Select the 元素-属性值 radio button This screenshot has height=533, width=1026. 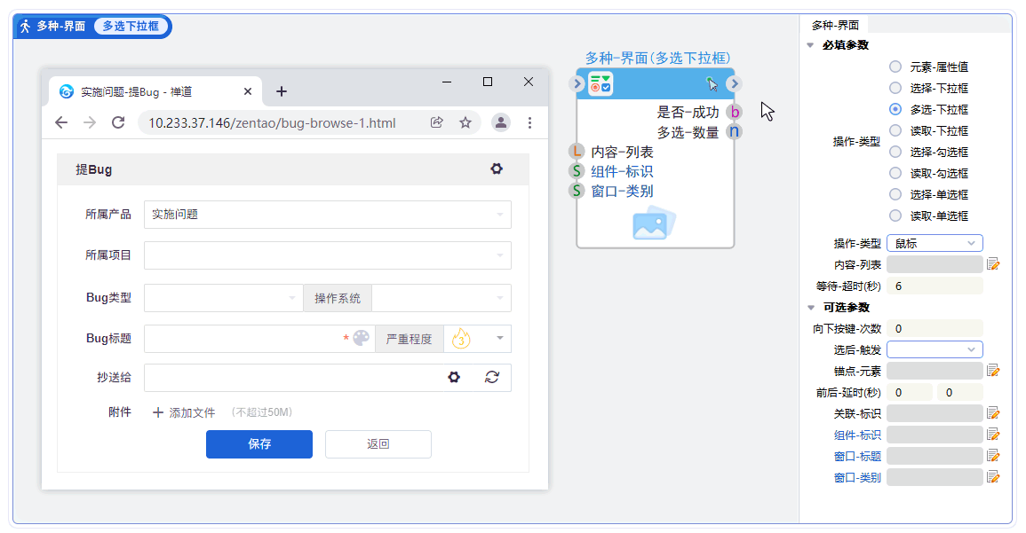[x=895, y=67]
